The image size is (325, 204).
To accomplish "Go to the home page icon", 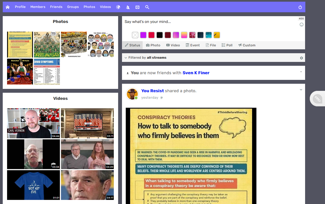I will (8, 7).
